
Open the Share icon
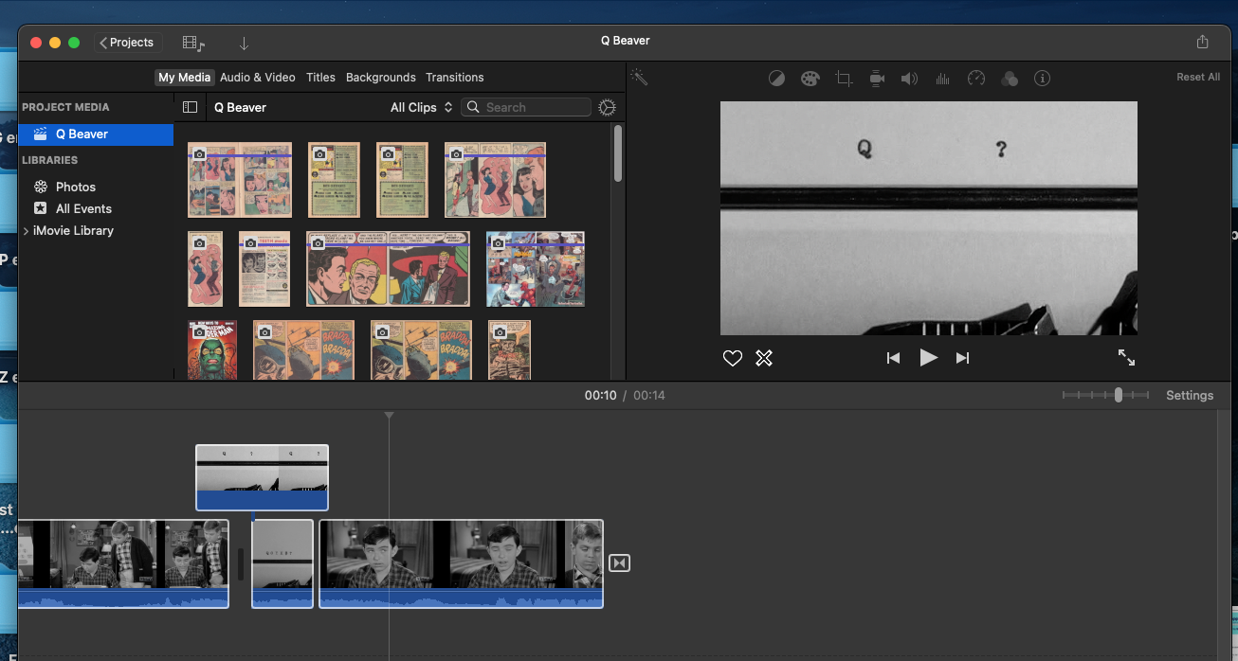tap(1203, 42)
